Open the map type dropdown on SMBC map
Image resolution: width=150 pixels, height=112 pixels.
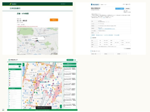pos(55,28)
